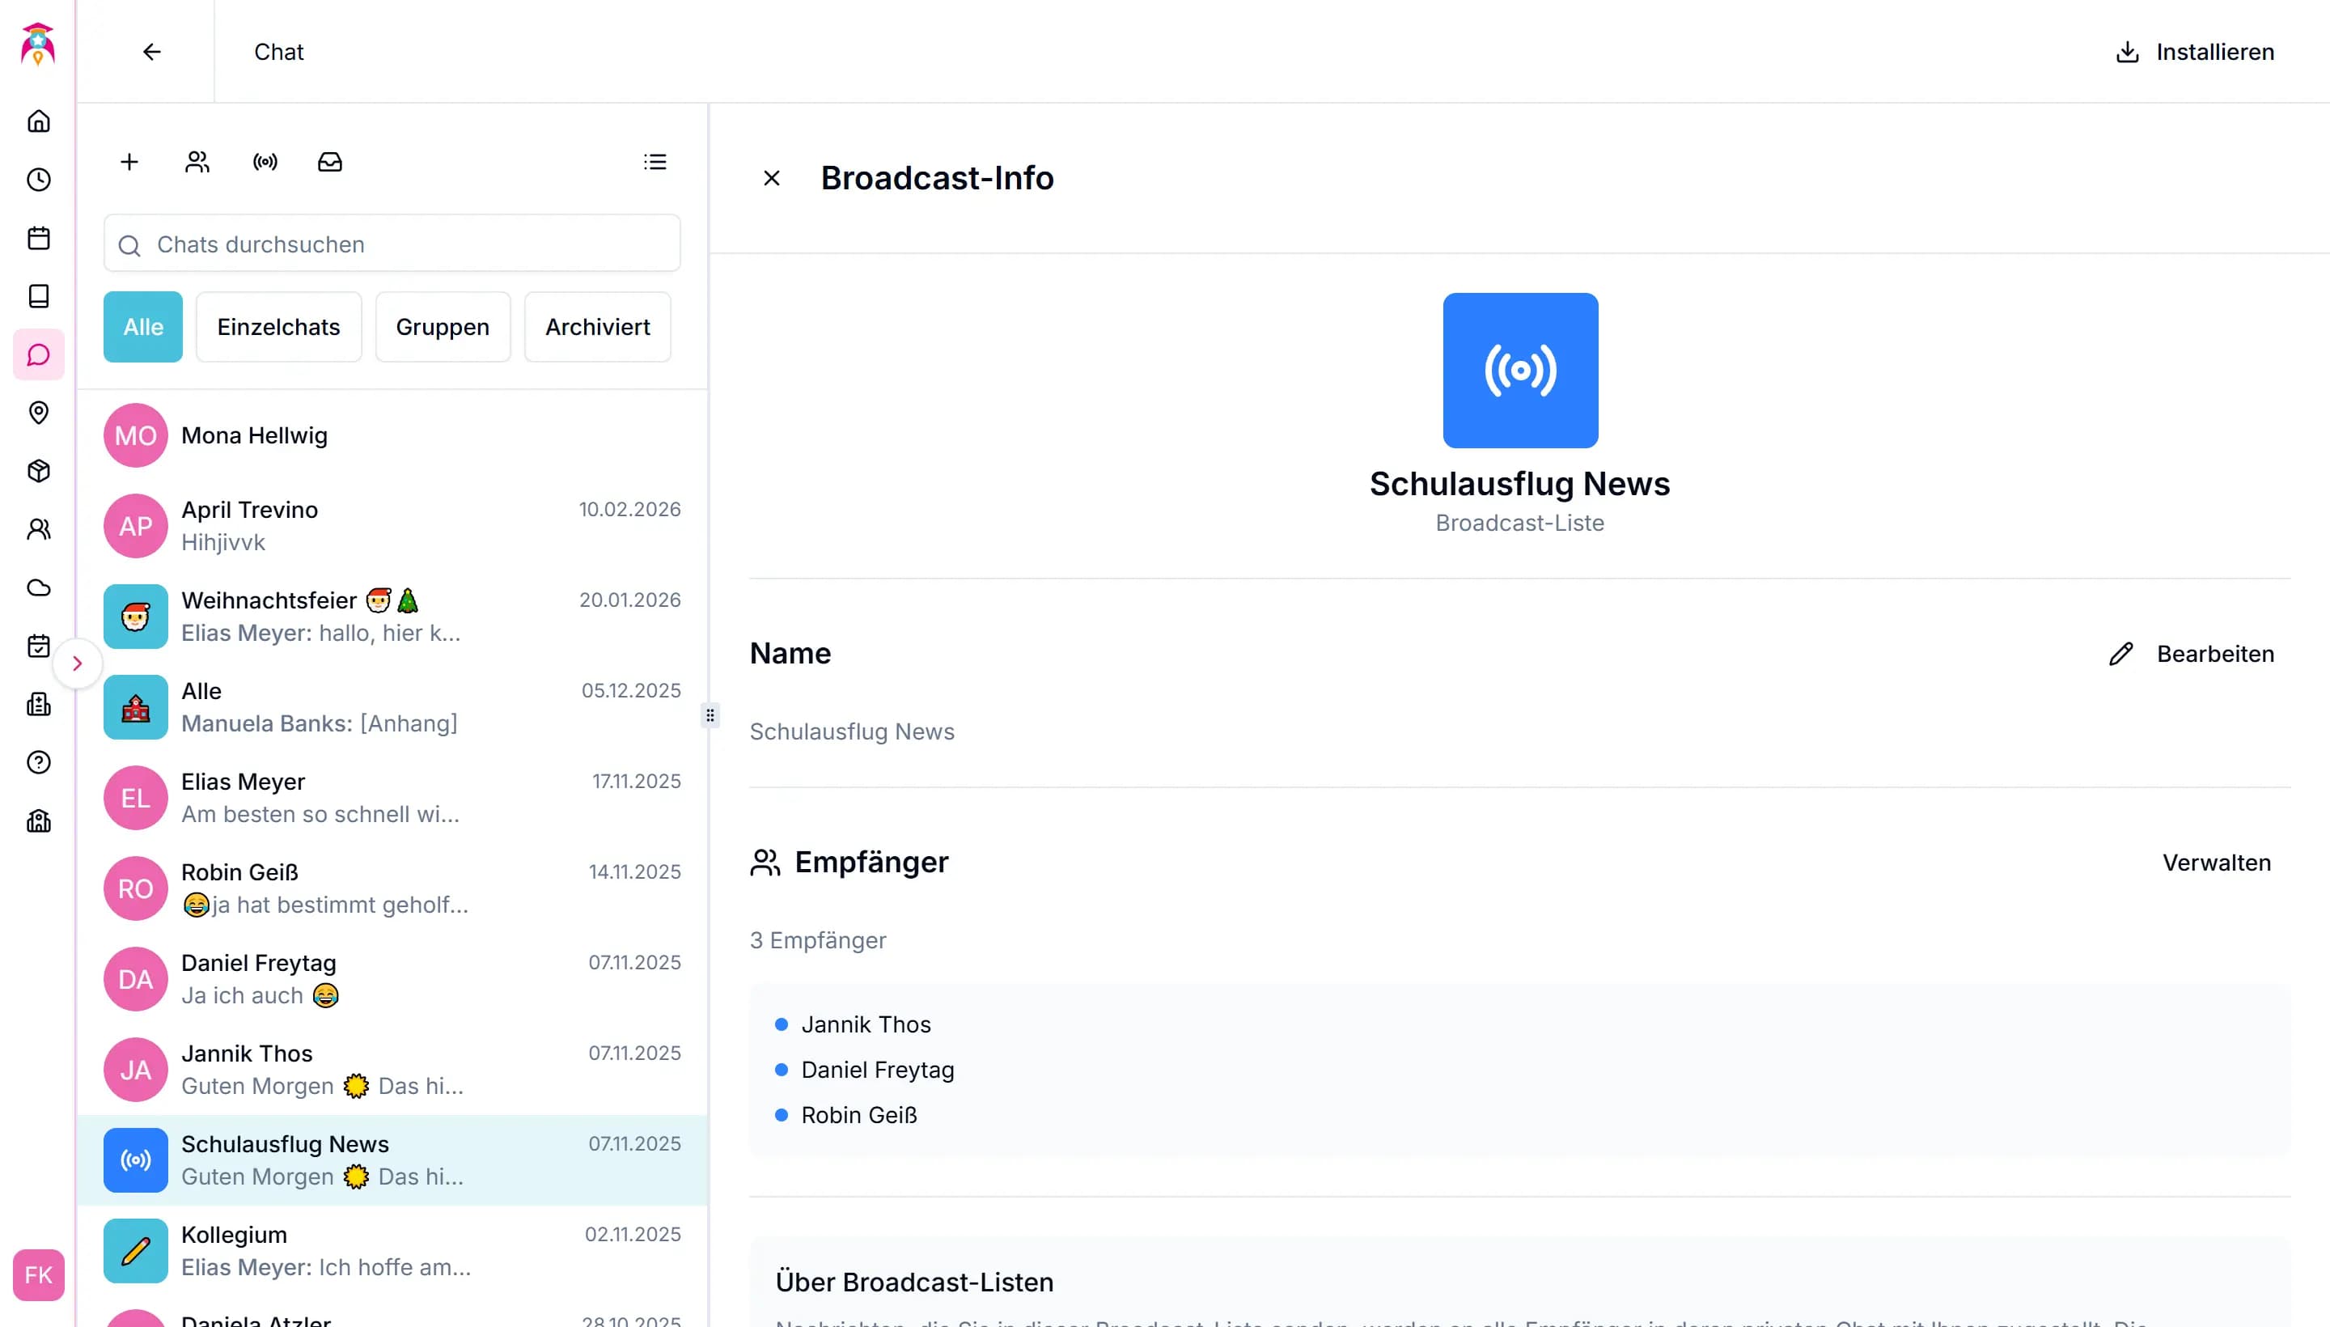Expand the sidebar with the chevron arrow
This screenshot has height=1327, width=2330.
pos(78,663)
